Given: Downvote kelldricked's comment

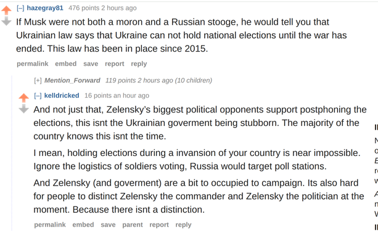Looking at the screenshot, I should point(23,108).
